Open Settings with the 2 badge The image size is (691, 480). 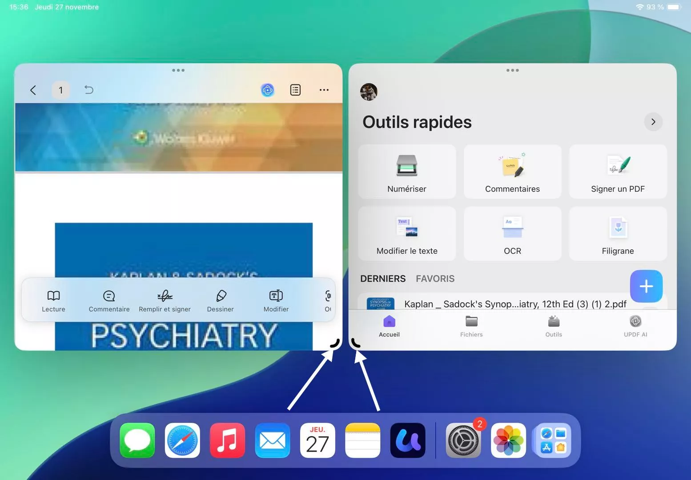[463, 440]
